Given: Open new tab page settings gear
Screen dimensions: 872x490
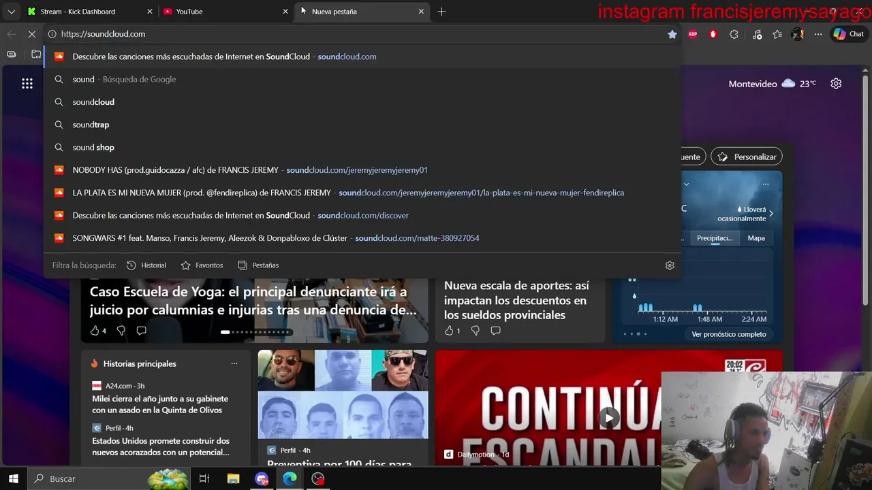Looking at the screenshot, I should (836, 84).
